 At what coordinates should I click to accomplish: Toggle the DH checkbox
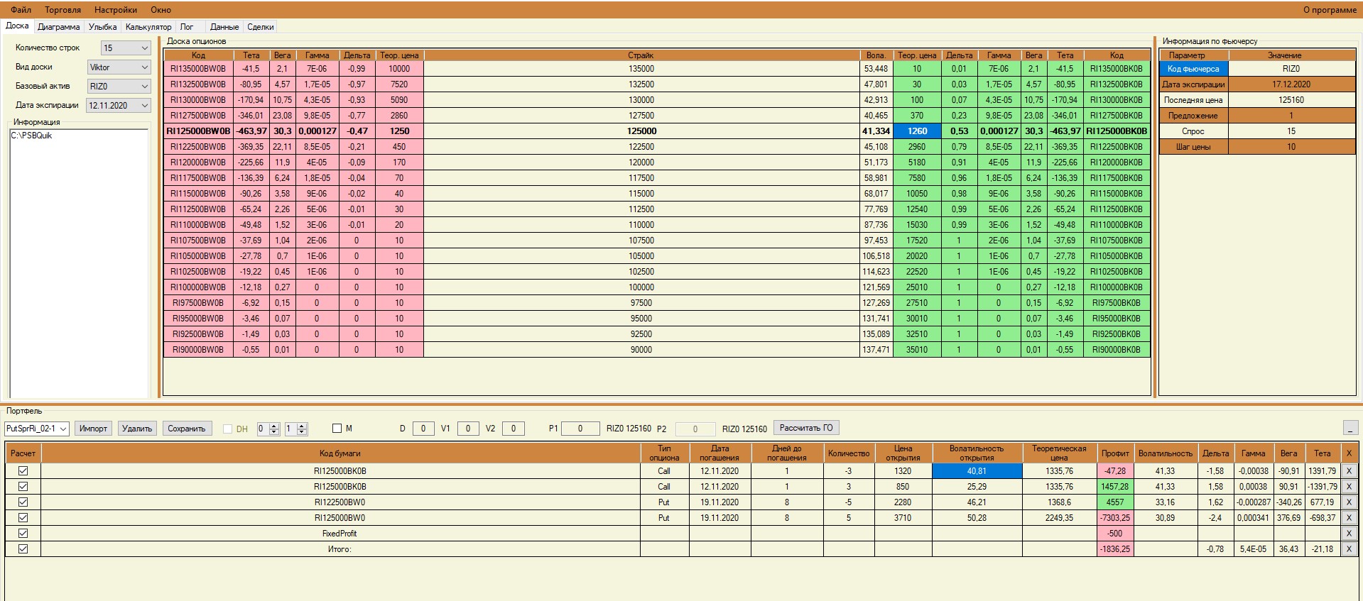coord(228,429)
